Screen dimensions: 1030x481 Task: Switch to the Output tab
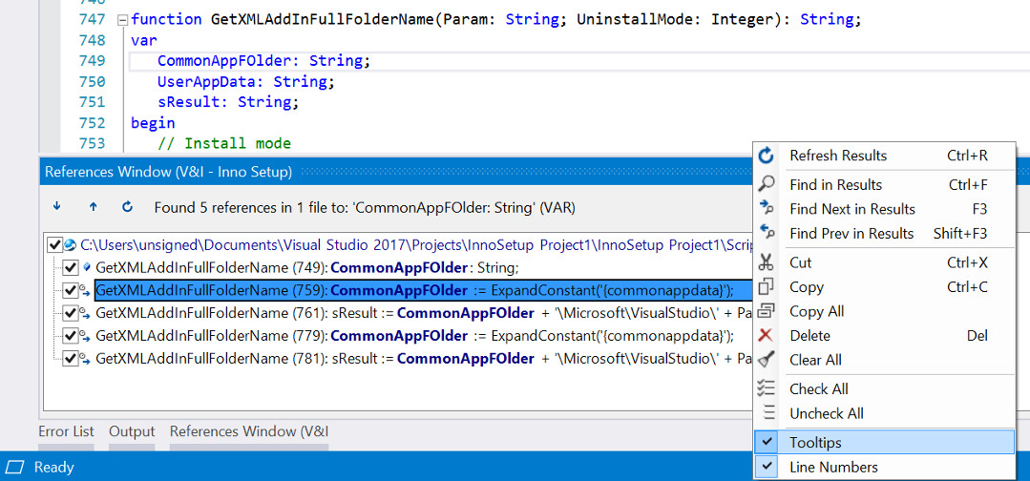[132, 431]
